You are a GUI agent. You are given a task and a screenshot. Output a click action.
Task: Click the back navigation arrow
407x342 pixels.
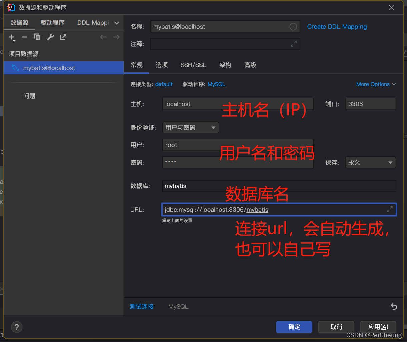(103, 37)
